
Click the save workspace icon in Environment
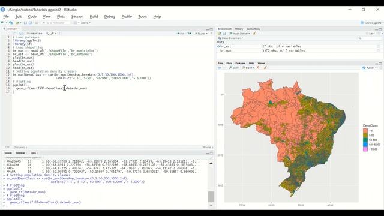pos(224,34)
